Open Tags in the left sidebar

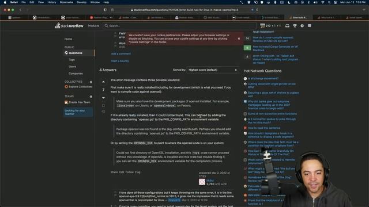click(x=71, y=60)
